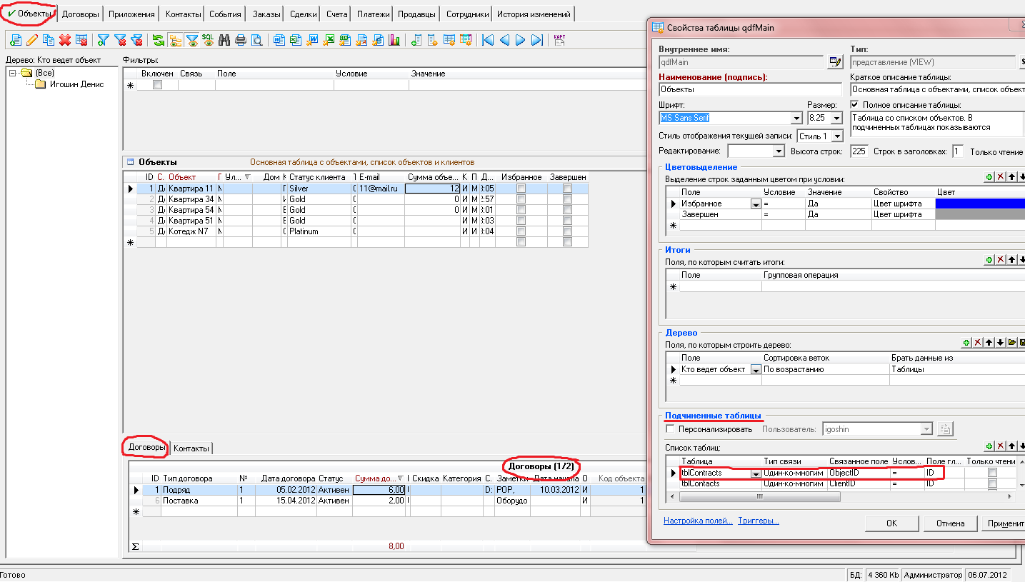Image resolution: width=1025 pixels, height=582 pixels.
Task: Click sort arrow on Сумма до... column
Action: point(399,478)
